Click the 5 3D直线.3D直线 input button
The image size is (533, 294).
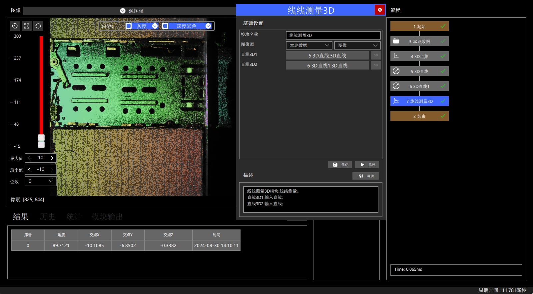tap(327, 55)
